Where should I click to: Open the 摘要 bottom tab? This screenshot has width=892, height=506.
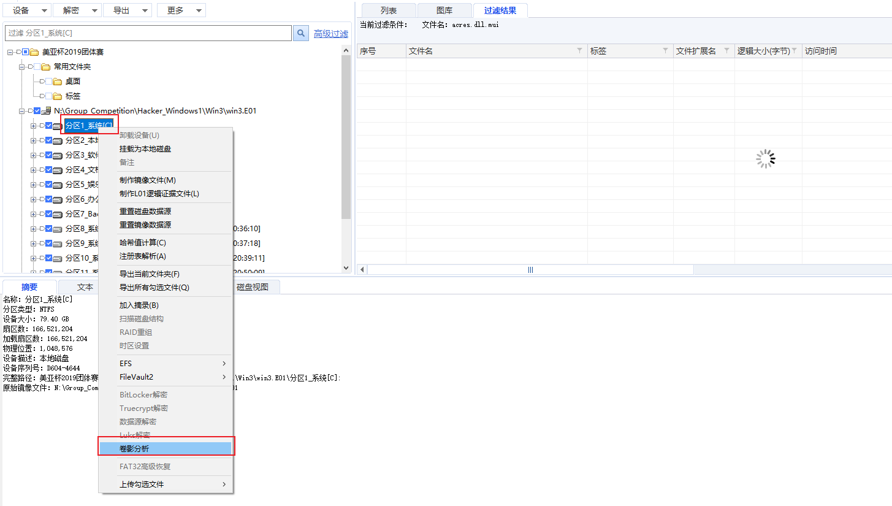click(29, 286)
